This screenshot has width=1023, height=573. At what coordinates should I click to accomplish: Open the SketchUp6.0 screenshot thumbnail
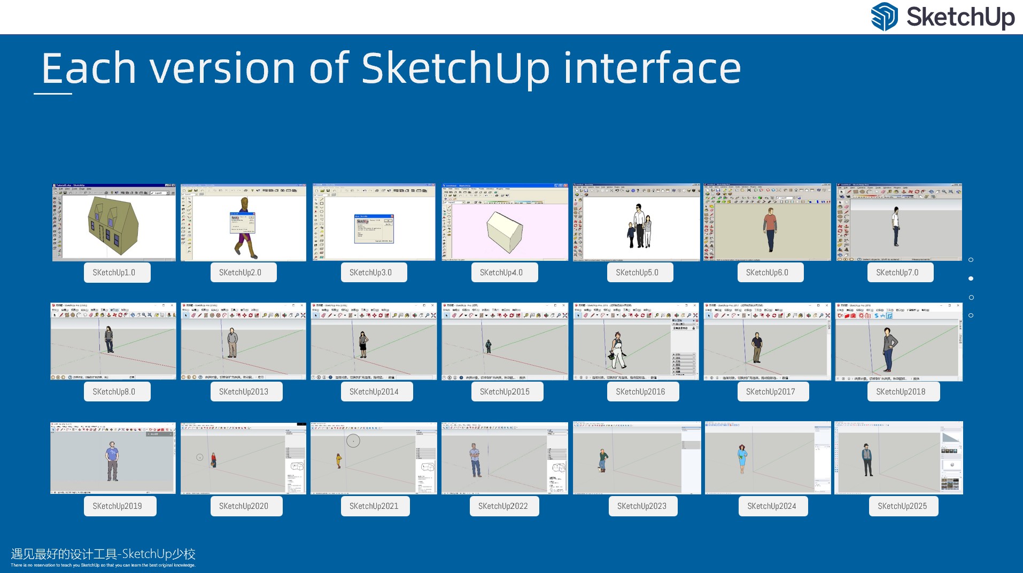(767, 222)
